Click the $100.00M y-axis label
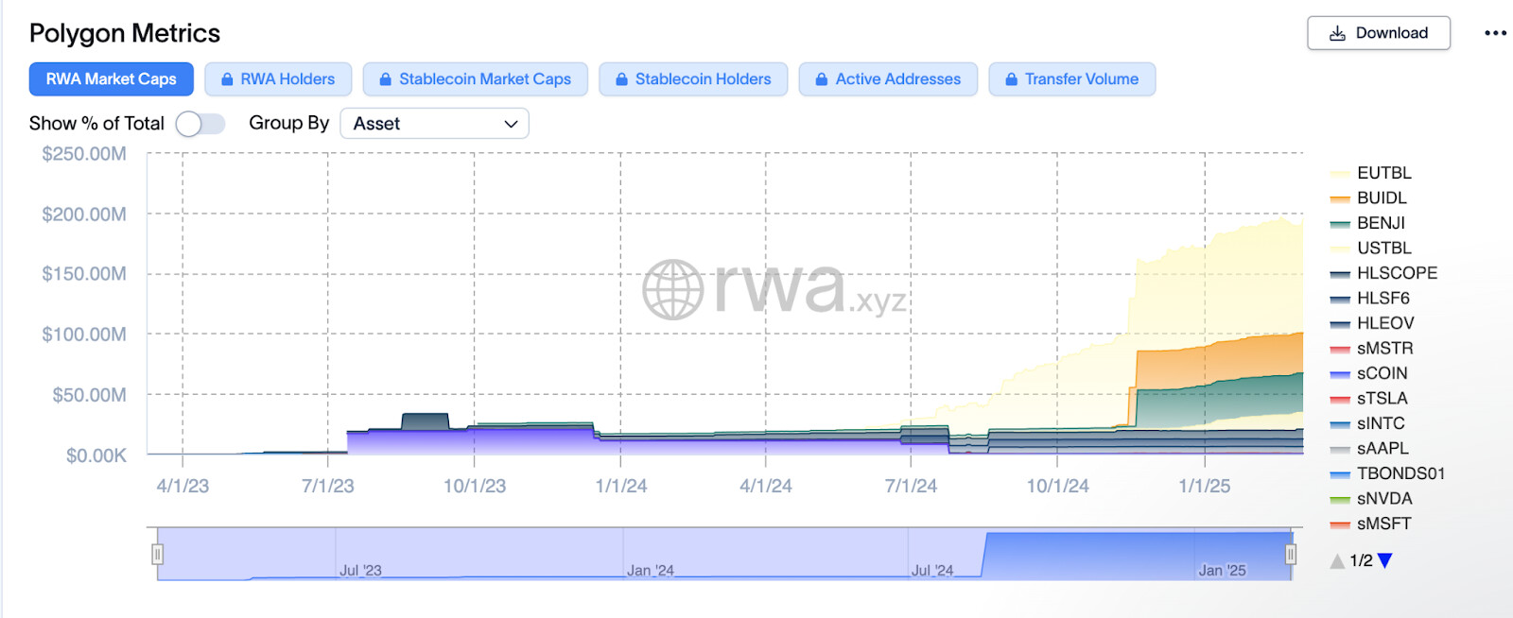This screenshot has width=1513, height=618. click(84, 335)
